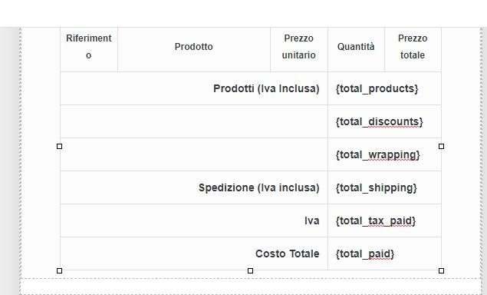This screenshot has width=487, height=295.
Task: Click the {total_paid} placeholder
Action: [x=364, y=254]
